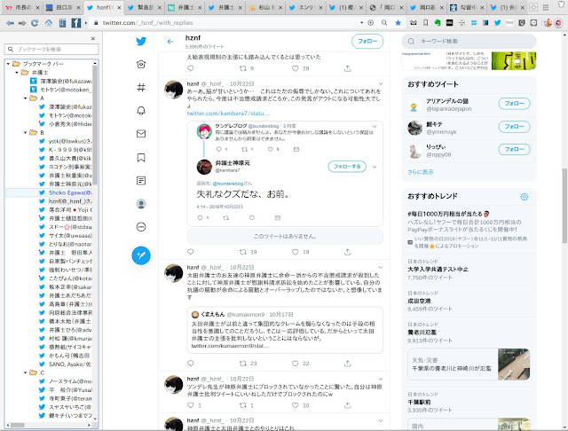Viewport: 568px width, 431px height.
Task: Open caret menu on ツンデレブログ quoted tweet
Action: coord(375,126)
